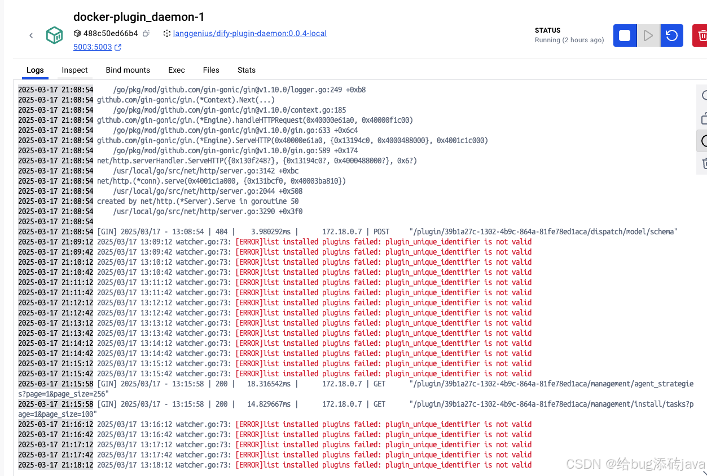Open port 5003 via the external-link icon
Viewport: 707px width, 476px height.
118,47
